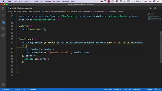The height and width of the screenshot is (91, 162).
Task: Click the Prettier status bar item
Action: pyautogui.click(x=150, y=89)
